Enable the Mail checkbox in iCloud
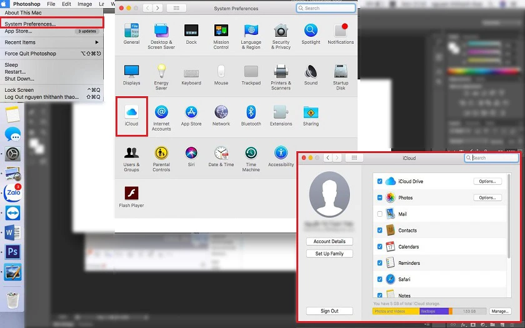Image resolution: width=525 pixels, height=328 pixels. pyautogui.click(x=380, y=214)
